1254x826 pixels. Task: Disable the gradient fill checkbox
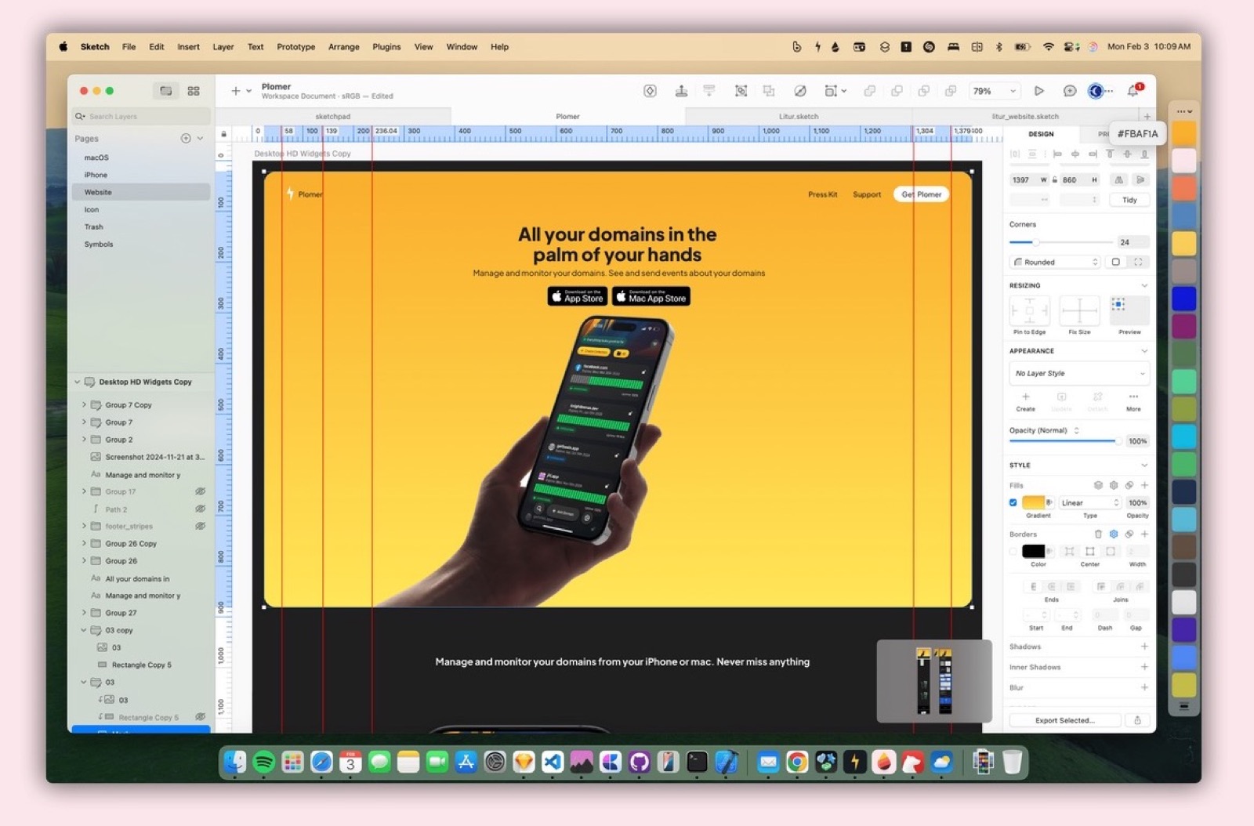pos(1013,502)
